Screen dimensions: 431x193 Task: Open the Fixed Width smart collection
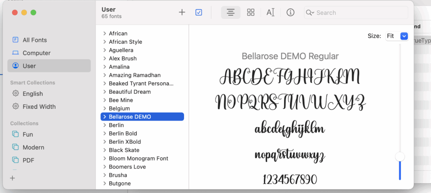point(39,107)
